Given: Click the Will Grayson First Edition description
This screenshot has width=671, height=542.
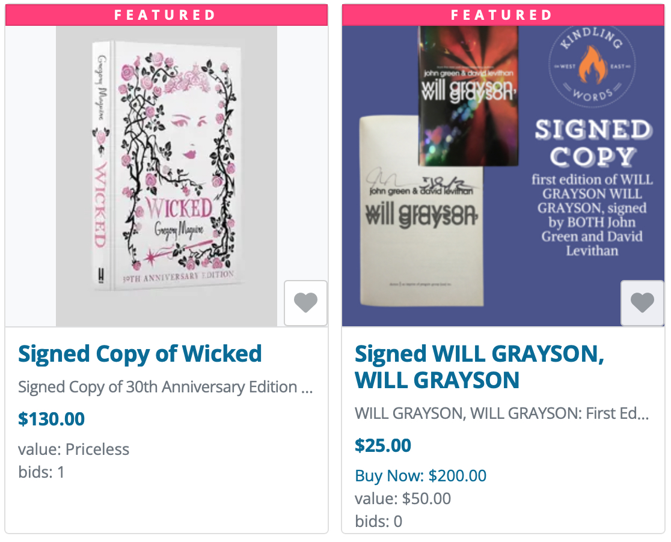Looking at the screenshot, I should click(x=501, y=413).
